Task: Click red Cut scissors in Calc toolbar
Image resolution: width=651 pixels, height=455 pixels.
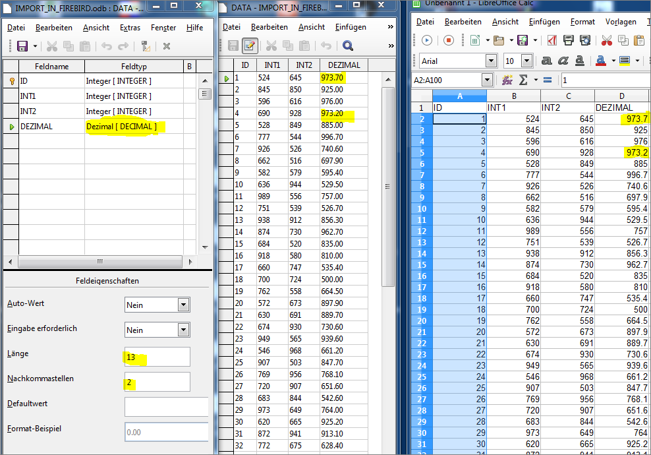Action: point(607,40)
